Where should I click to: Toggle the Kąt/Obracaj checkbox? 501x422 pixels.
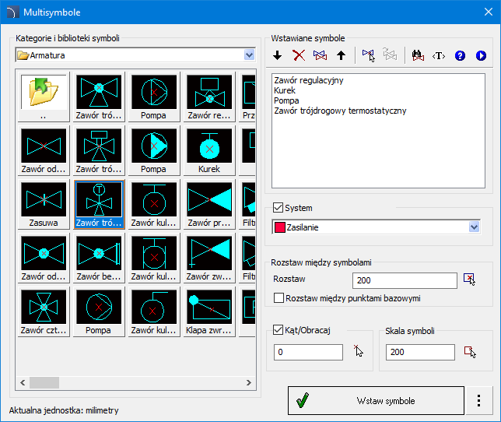[x=279, y=329]
